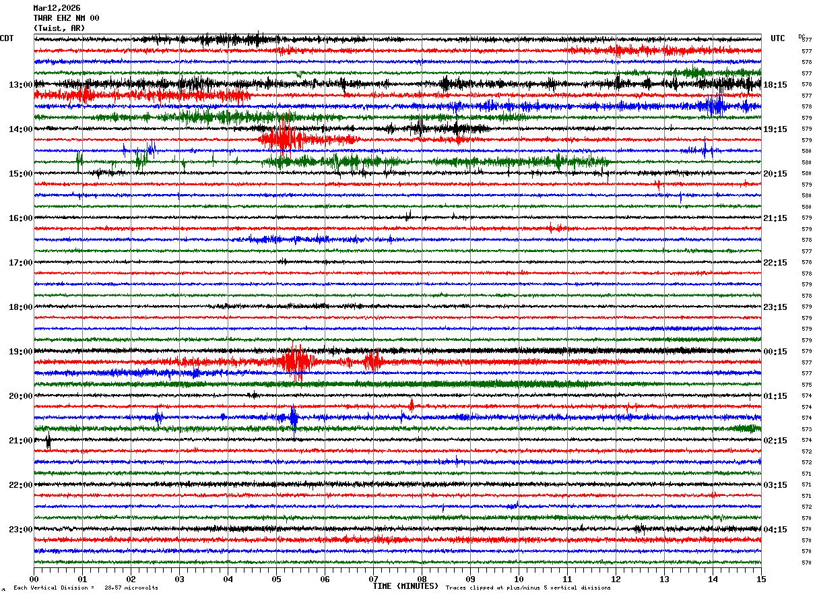Click the '14:00' CDT time label
Viewport: 815px width, 597px height.
[21, 129]
